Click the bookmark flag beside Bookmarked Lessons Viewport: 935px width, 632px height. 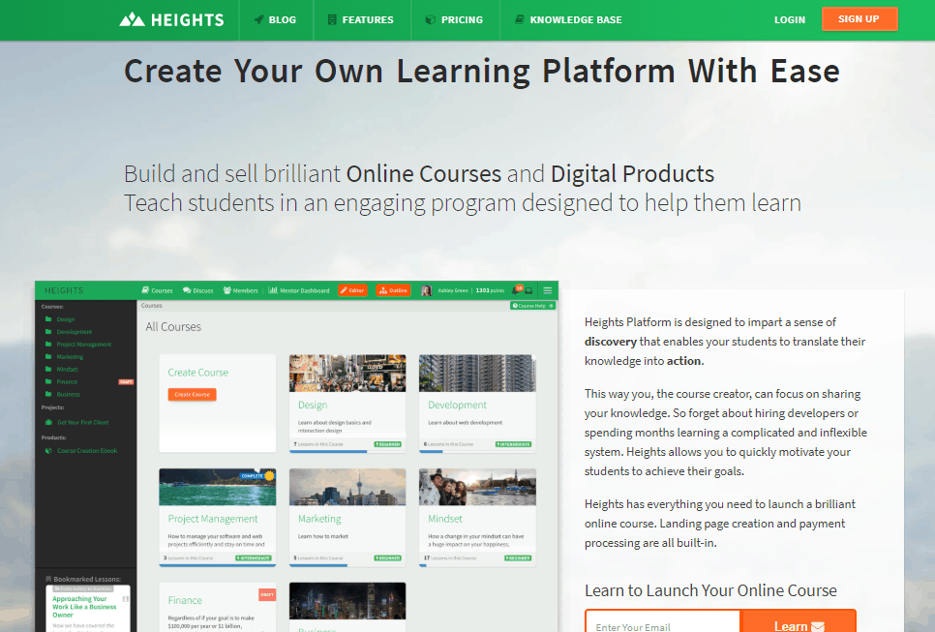50,579
